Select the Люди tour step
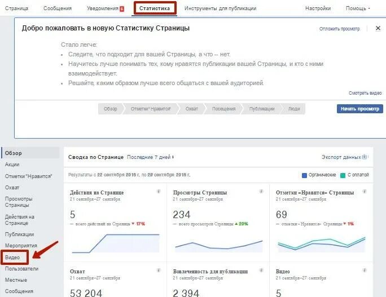This screenshot has height=297, width=386. tap(294, 109)
